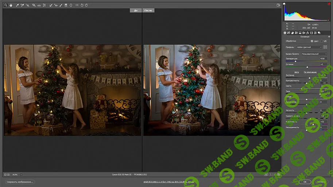Adjust the Четкость slider
The width and height of the screenshot is (333, 187).
[306, 113]
